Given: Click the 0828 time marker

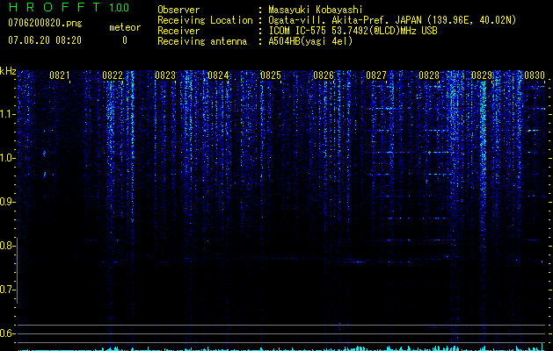Looking at the screenshot, I should (429, 75).
